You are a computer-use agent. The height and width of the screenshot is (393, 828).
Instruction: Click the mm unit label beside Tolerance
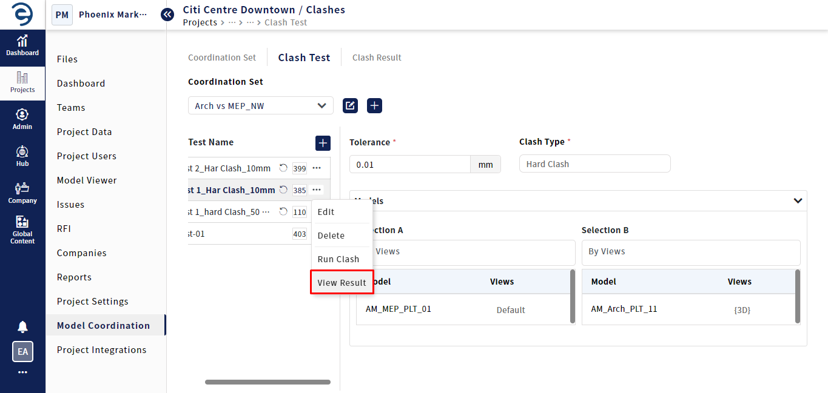[486, 164]
